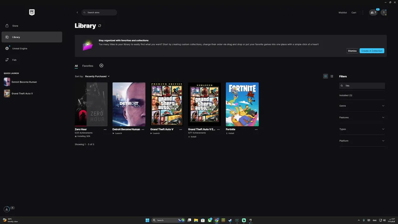This screenshot has width=398, height=224.
Task: Open the Xbox app on the taskbar
Action: click(210, 220)
